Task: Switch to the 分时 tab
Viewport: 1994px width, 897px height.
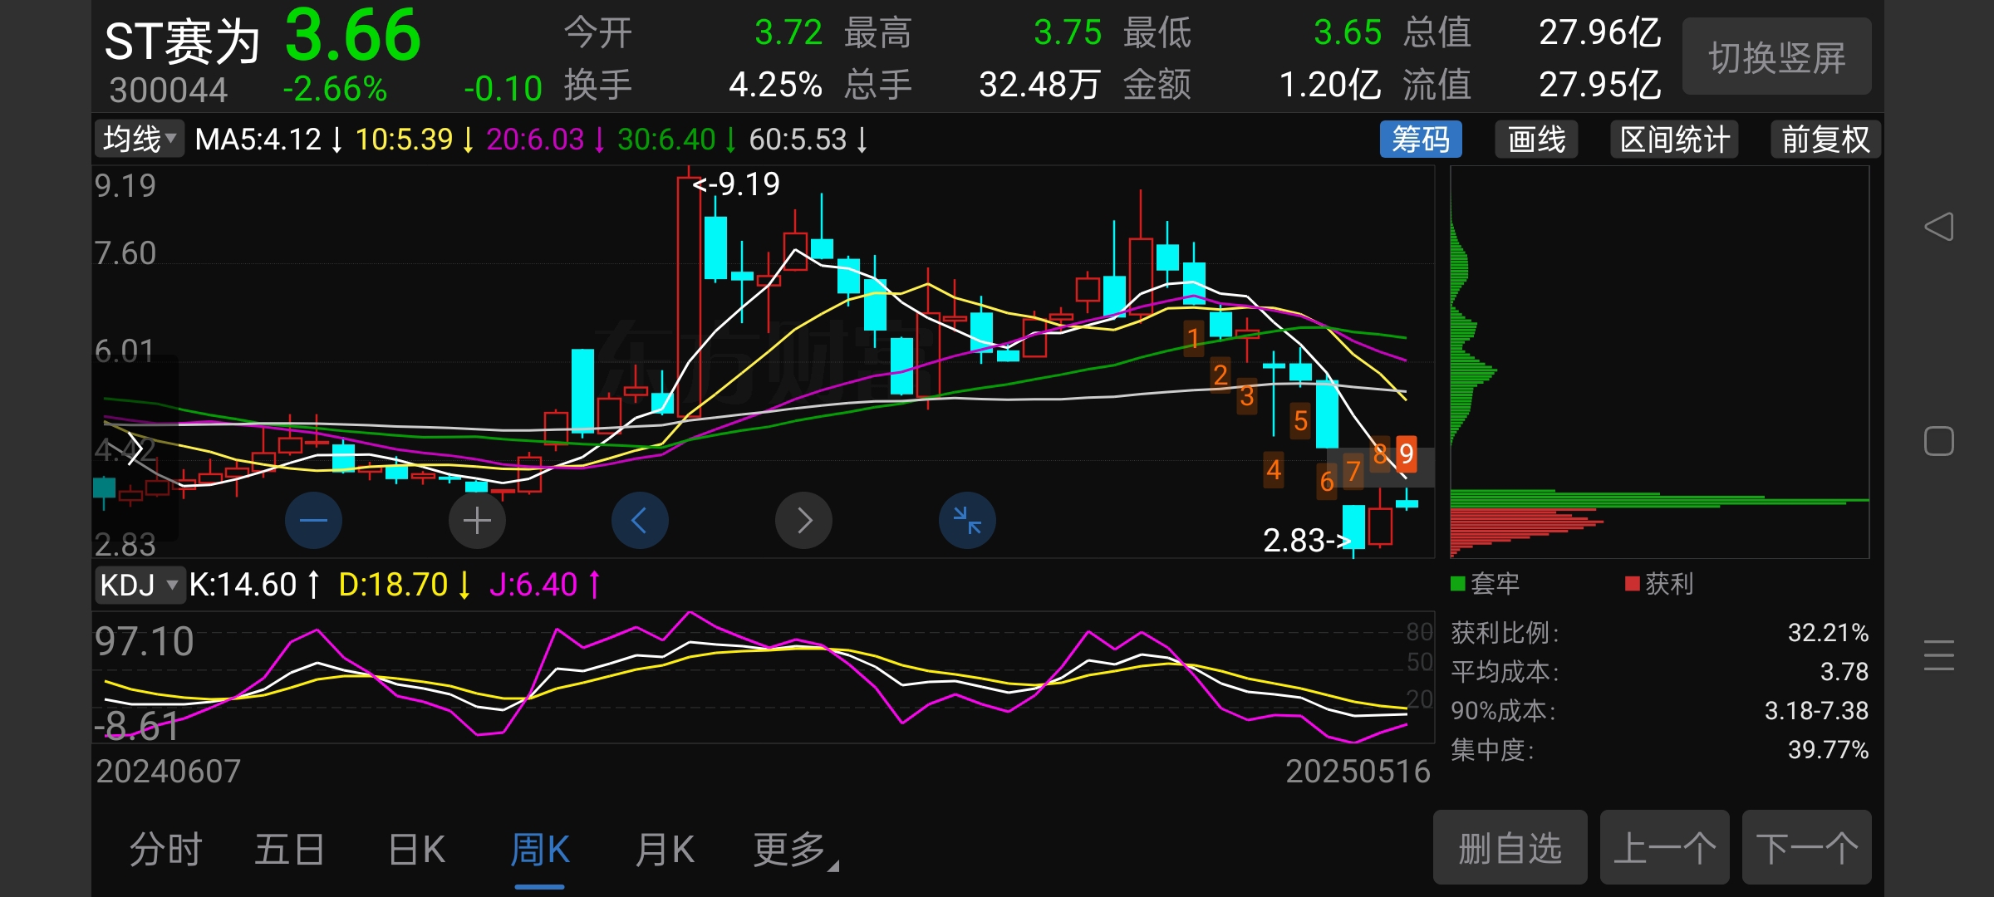Action: (x=165, y=850)
